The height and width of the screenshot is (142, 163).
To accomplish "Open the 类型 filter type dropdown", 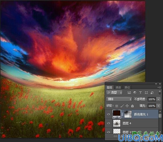I will pos(114,92).
